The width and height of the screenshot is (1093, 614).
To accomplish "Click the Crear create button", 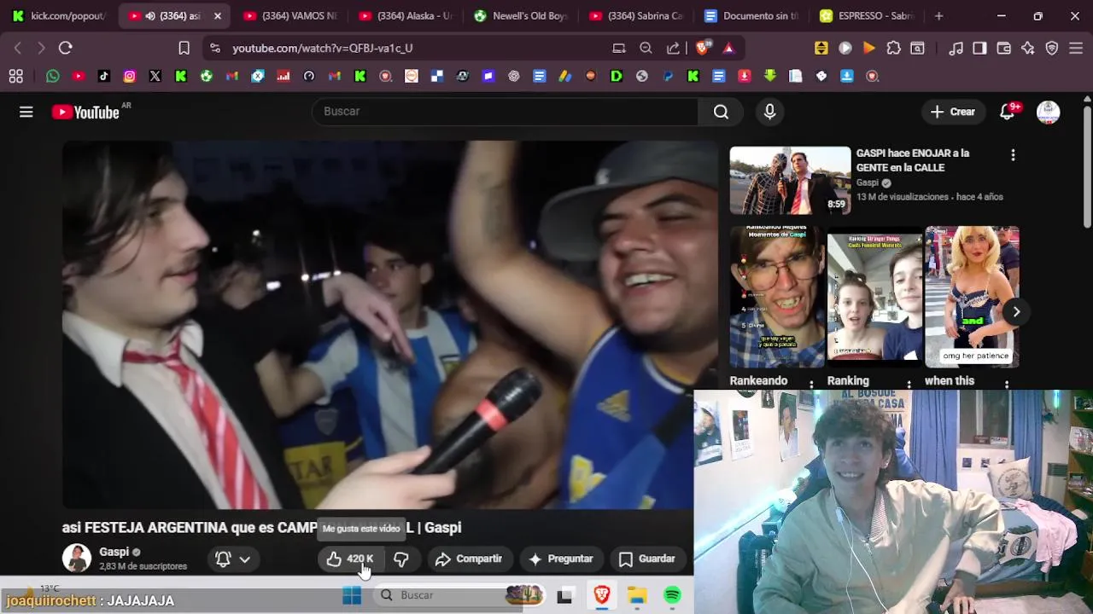I will point(953,112).
